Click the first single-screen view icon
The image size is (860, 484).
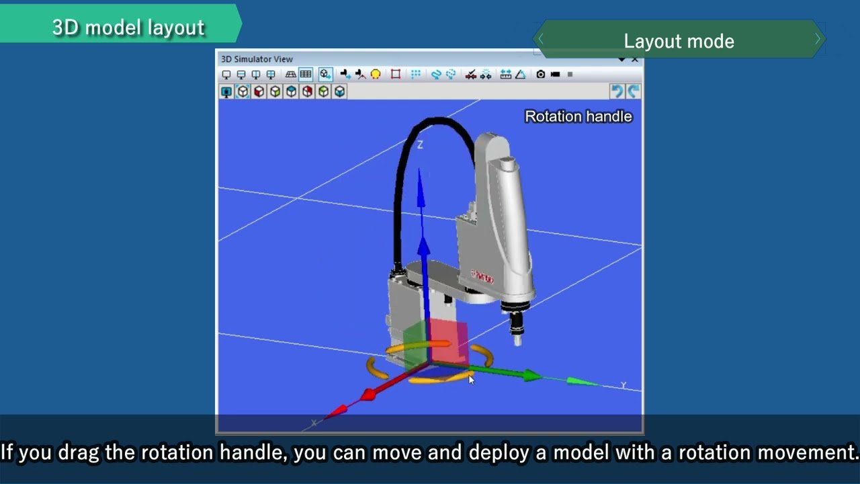226,75
